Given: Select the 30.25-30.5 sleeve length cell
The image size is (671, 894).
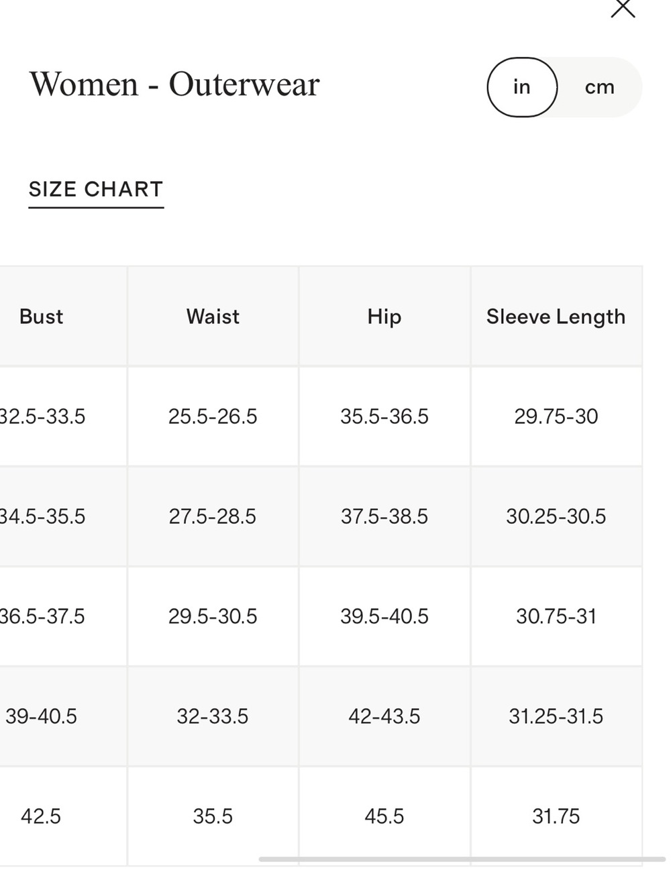Looking at the screenshot, I should pos(556,516).
